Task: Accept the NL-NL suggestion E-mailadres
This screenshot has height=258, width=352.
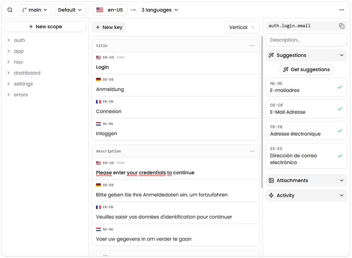Action: [x=340, y=87]
